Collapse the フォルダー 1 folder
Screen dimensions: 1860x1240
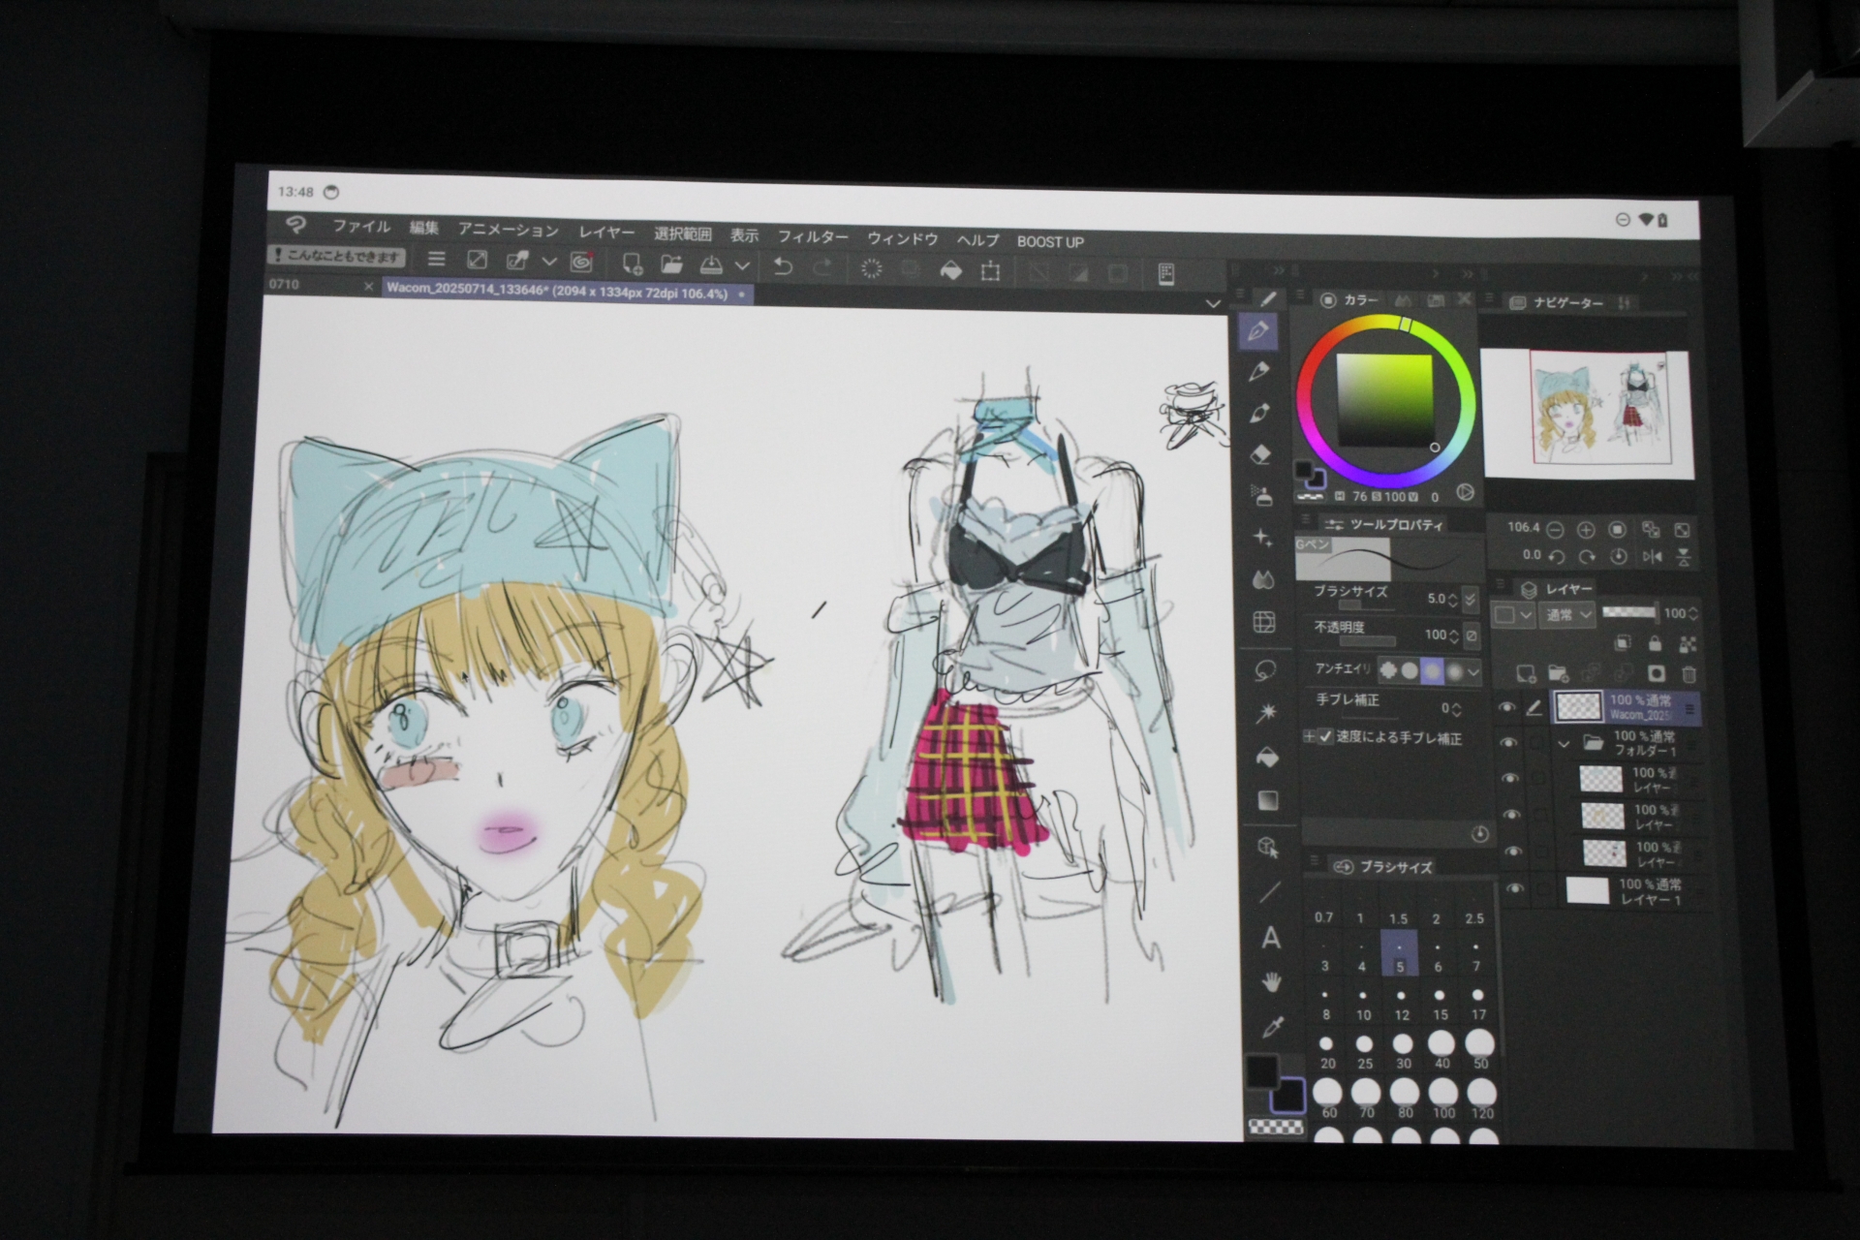(1565, 745)
